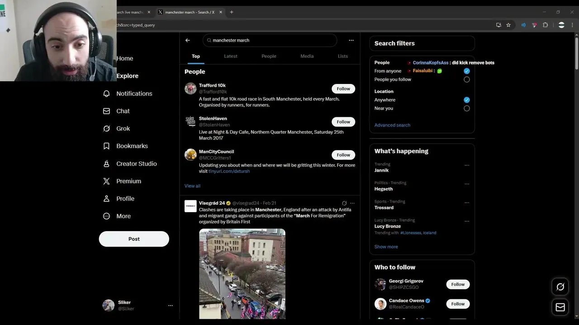Click the Grok icon on Visegrád 24 post
This screenshot has height=325, width=579.
pyautogui.click(x=344, y=203)
